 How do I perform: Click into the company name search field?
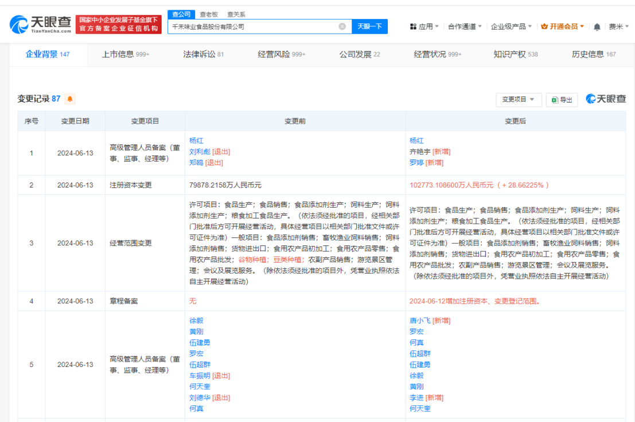click(x=252, y=26)
